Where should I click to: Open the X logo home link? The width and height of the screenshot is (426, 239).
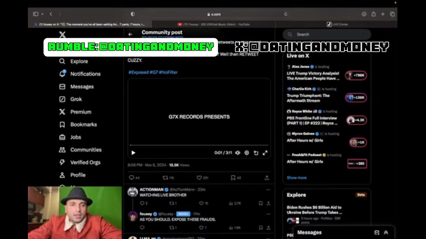click(62, 35)
